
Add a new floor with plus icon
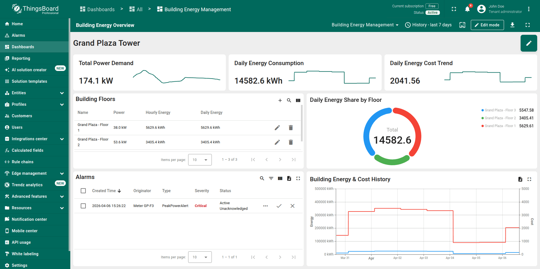(x=280, y=100)
